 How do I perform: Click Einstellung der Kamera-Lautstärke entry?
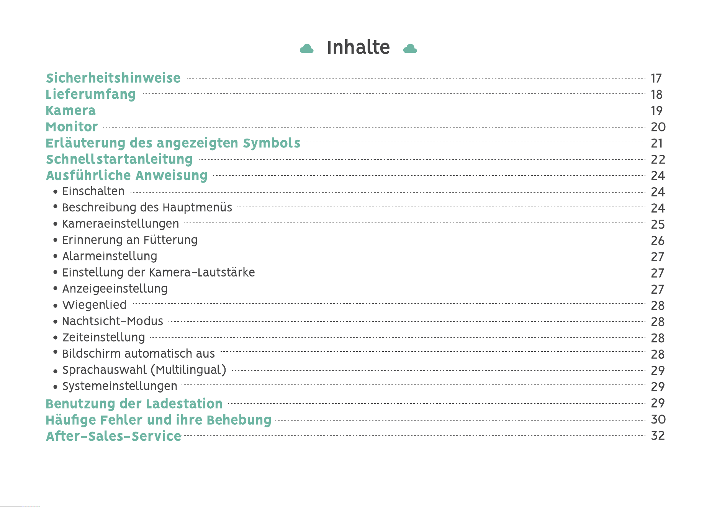[159, 272]
